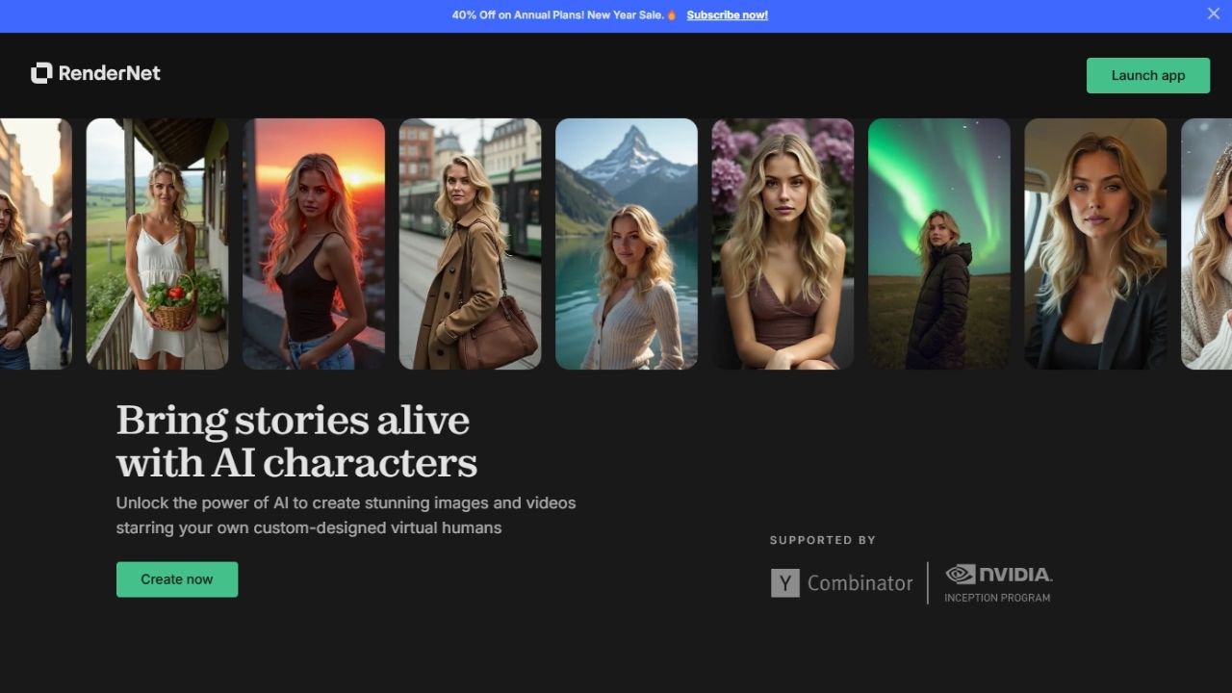1232x693 pixels.
Task: Close the New Year Sale banner
Action: point(1213,13)
